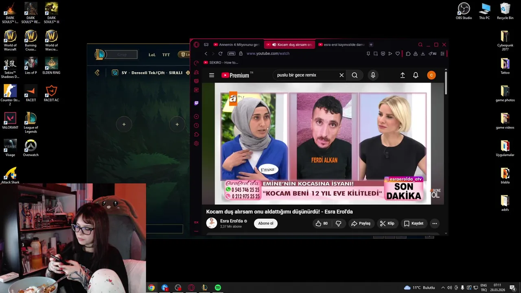Open the video three-dots more actions

click(435, 223)
